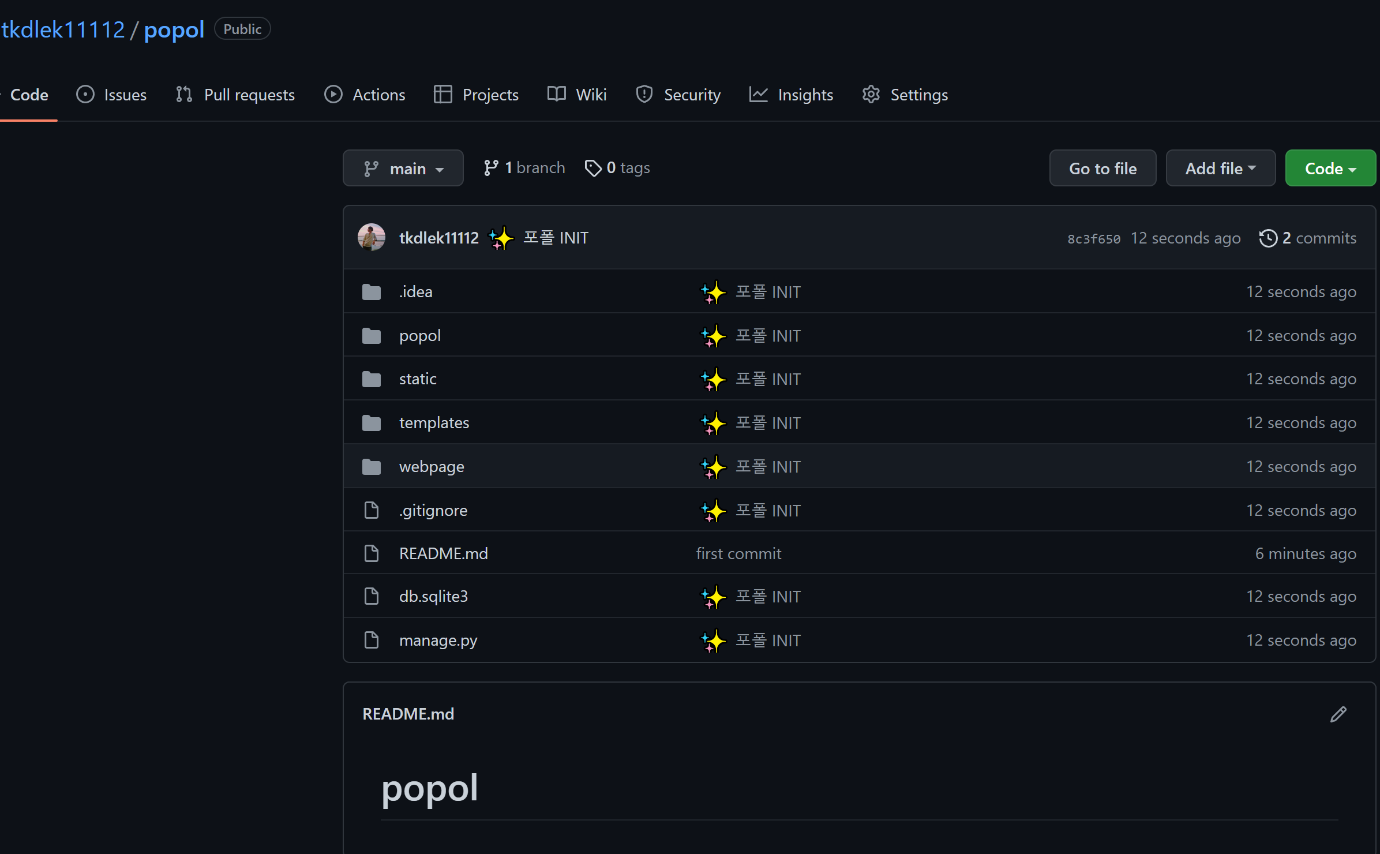Viewport: 1380px width, 854px height.
Task: Click the Wiki book icon
Action: [x=556, y=94]
